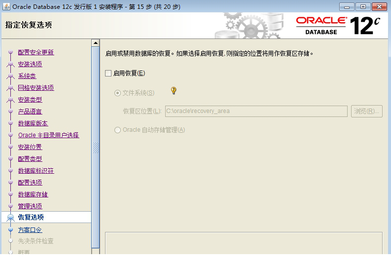Click the scroll-up arrow of step list
Screen dimensions: 391x264
[96, 43]
